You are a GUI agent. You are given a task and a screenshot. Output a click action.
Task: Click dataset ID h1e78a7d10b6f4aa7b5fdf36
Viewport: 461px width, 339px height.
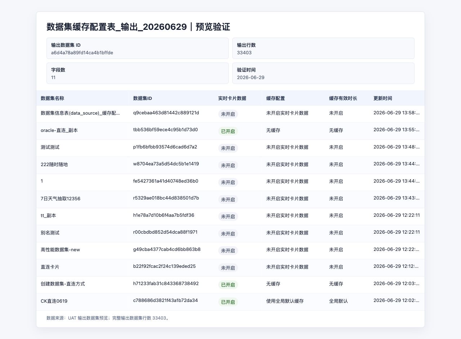point(164,215)
